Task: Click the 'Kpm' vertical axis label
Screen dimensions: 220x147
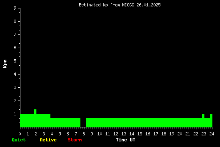Action: click(5, 64)
